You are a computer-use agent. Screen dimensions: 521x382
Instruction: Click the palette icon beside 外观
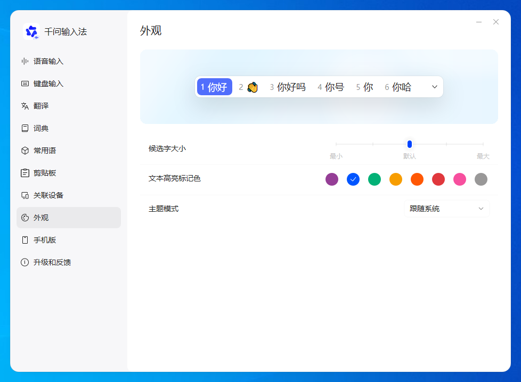click(x=25, y=218)
